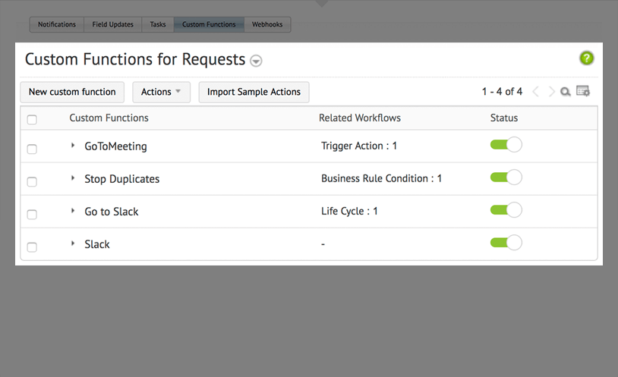The width and height of the screenshot is (618, 377).
Task: Open the table column settings icon
Action: 583,92
